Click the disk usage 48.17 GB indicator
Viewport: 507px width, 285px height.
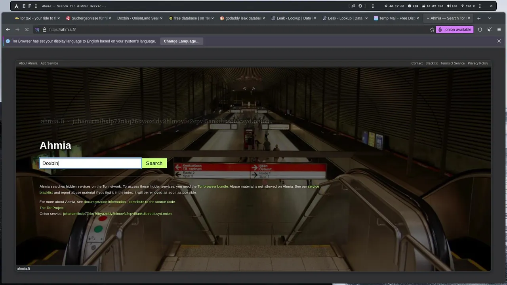point(395,6)
